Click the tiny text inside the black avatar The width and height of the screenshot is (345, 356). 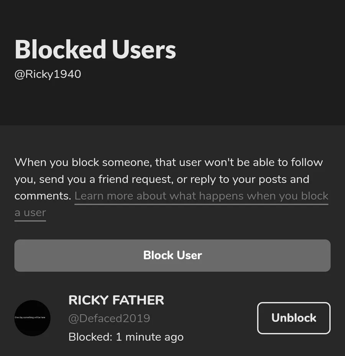[x=30, y=318]
